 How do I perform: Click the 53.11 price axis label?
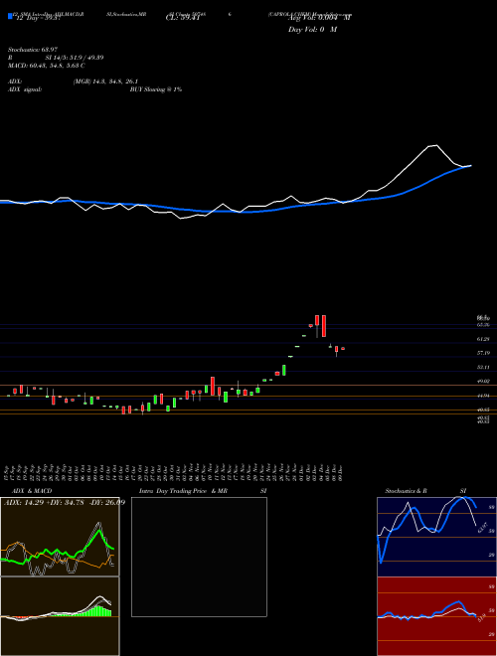tap(484, 368)
